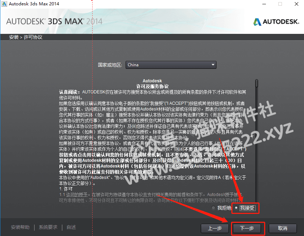Viewport: 304px width, 236px height.
Task: Select the 我接受 radio button
Action: pos(236,208)
